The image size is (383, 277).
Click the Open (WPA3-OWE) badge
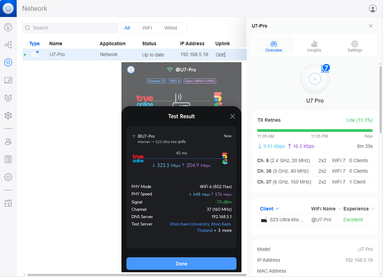(200, 81)
